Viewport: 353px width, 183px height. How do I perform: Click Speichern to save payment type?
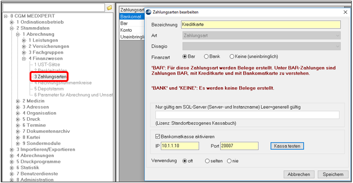tap(333, 174)
